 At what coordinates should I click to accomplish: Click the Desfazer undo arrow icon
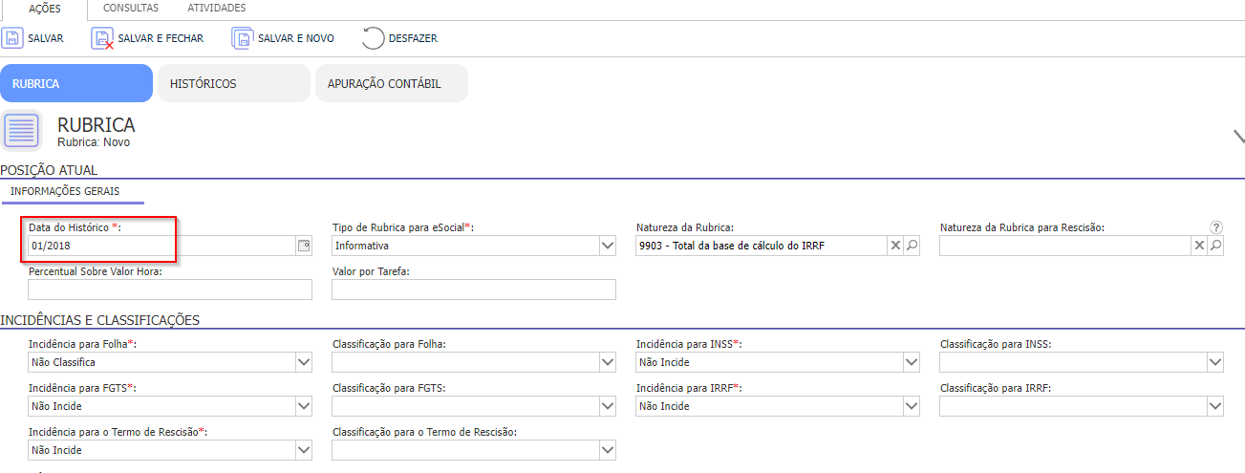[373, 38]
